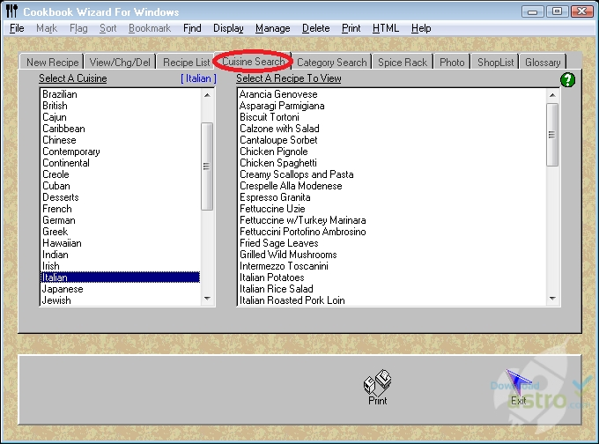The height and width of the screenshot is (444, 599).
Task: Select Brazilian in the cuisine list
Action: point(121,94)
